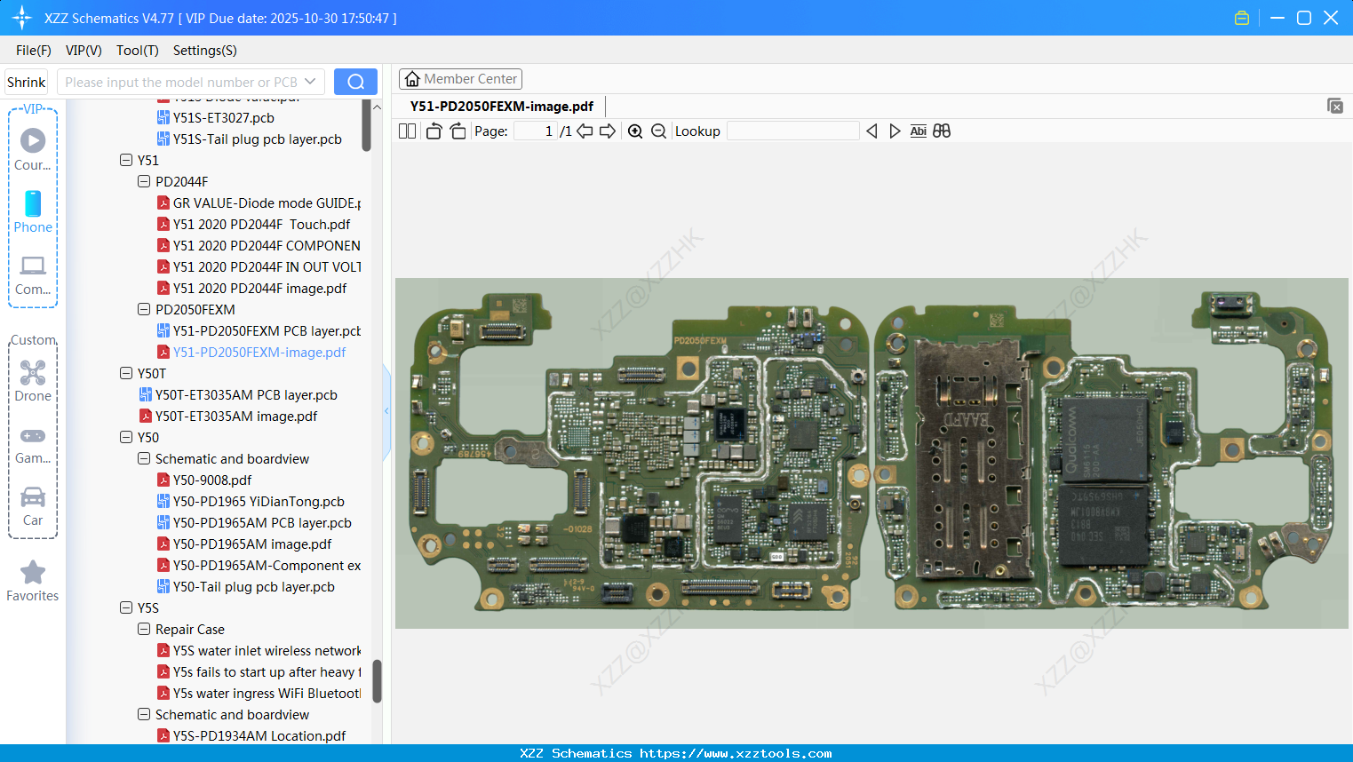Open the model number dropdown arrow
This screenshot has width=1353, height=762.
pyautogui.click(x=310, y=82)
